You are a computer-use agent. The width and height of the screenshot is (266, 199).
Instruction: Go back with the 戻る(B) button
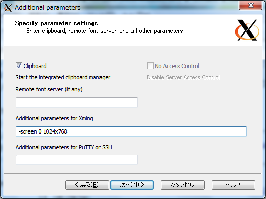pos(87,185)
